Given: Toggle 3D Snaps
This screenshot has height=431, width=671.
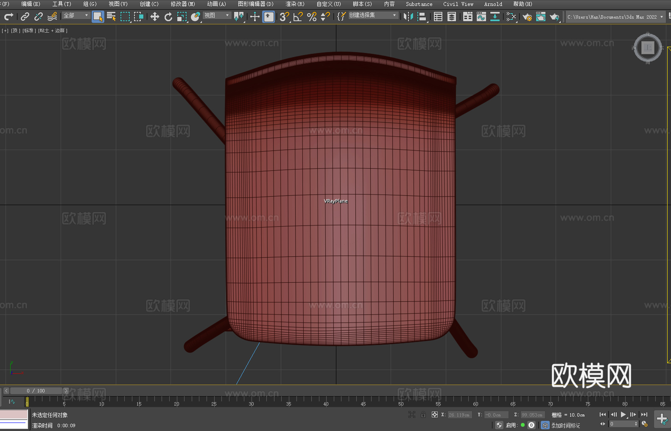Looking at the screenshot, I should click(x=284, y=17).
